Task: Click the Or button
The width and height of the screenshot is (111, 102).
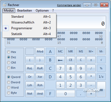Action: (x=30, y=77)
